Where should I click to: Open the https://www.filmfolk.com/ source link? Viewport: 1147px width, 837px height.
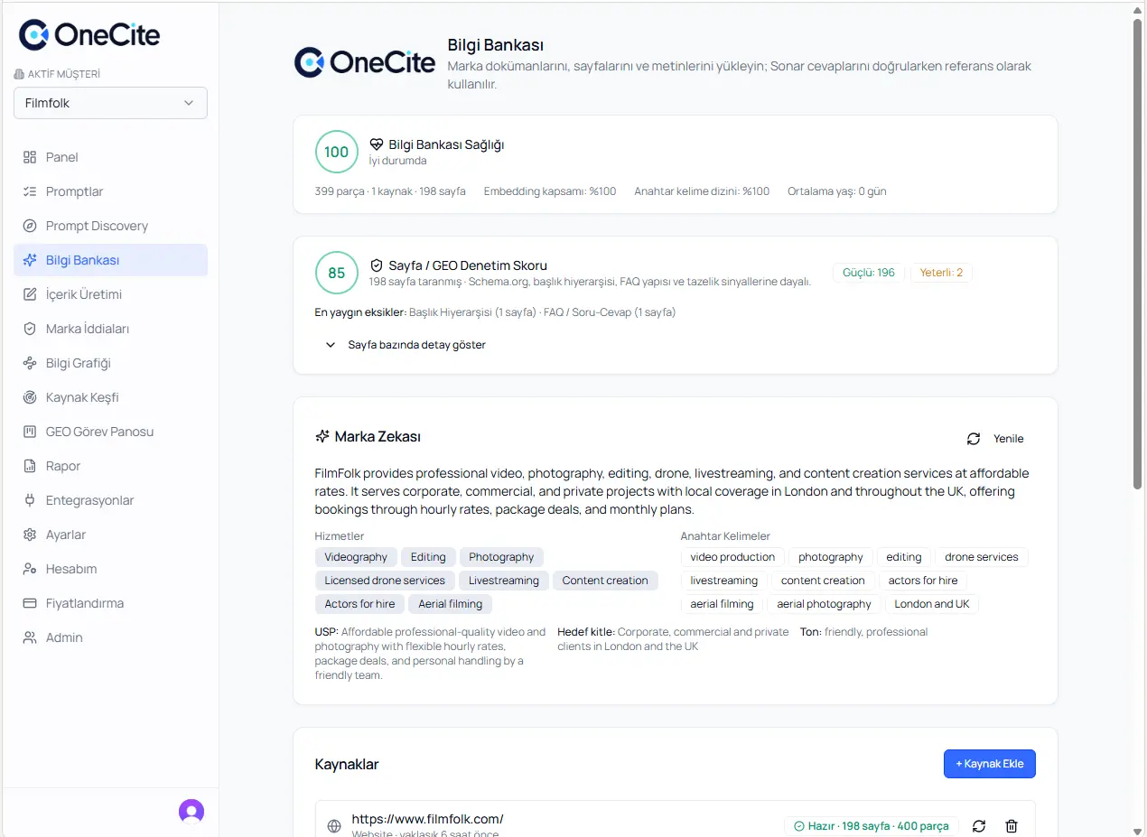coord(427,819)
